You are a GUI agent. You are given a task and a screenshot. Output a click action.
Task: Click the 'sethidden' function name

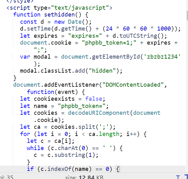(60, 15)
